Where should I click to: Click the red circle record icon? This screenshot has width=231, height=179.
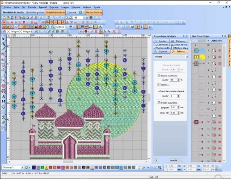tap(86, 31)
